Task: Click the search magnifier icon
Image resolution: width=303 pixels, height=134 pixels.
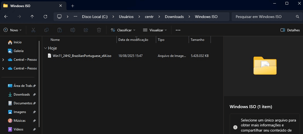Action: 298,17
